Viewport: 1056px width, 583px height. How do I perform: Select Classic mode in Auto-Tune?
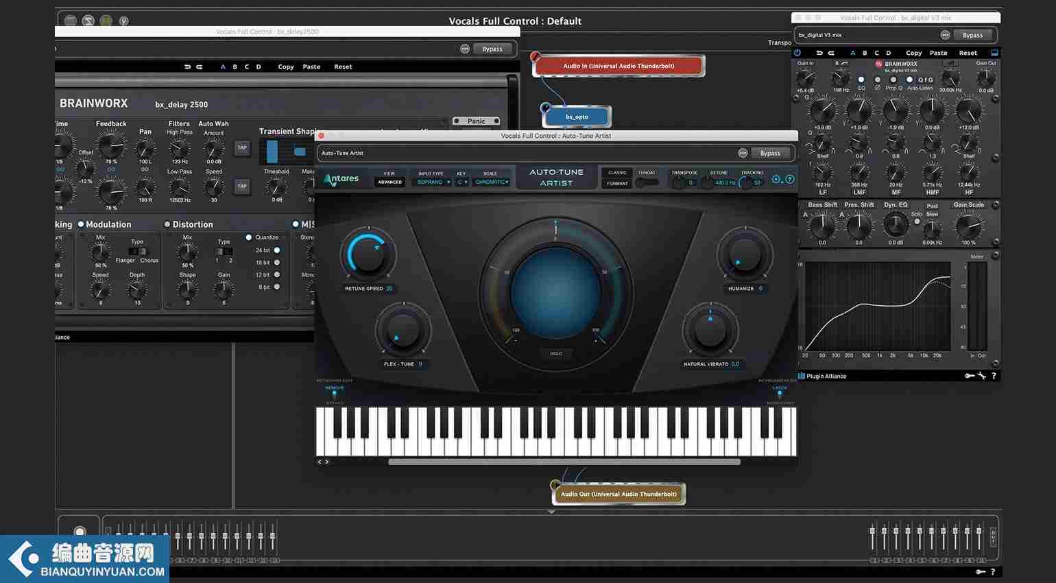pyautogui.click(x=617, y=173)
